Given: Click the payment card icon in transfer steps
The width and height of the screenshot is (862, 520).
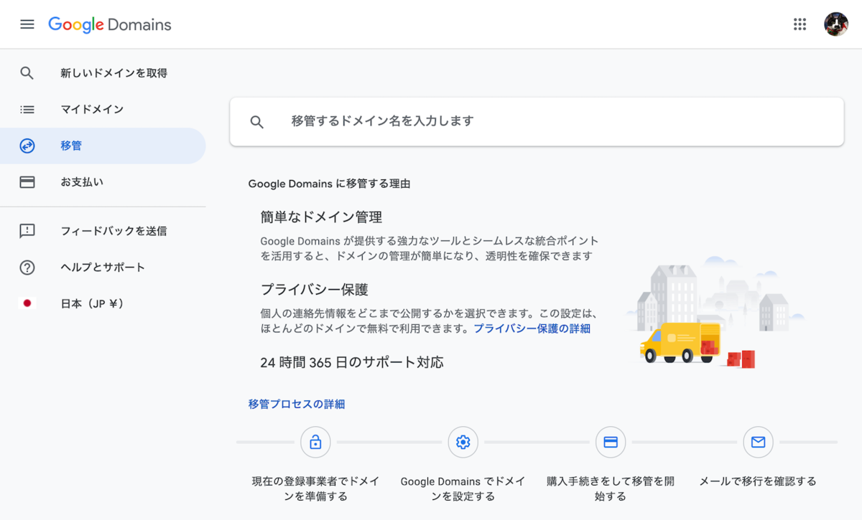Looking at the screenshot, I should pos(611,442).
